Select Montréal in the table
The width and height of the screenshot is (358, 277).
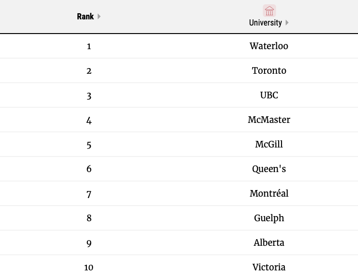tap(269, 194)
